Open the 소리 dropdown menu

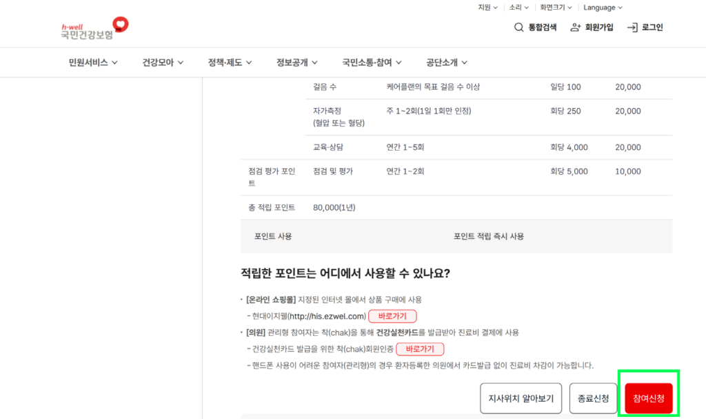pos(518,8)
